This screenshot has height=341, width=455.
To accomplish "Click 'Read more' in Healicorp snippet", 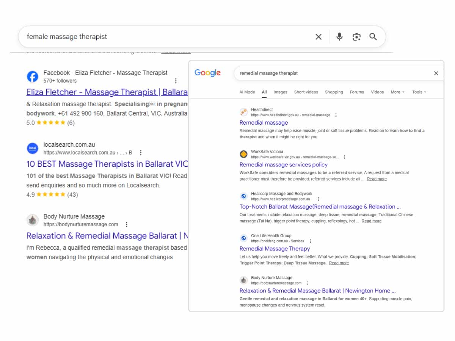I will coord(371,221).
